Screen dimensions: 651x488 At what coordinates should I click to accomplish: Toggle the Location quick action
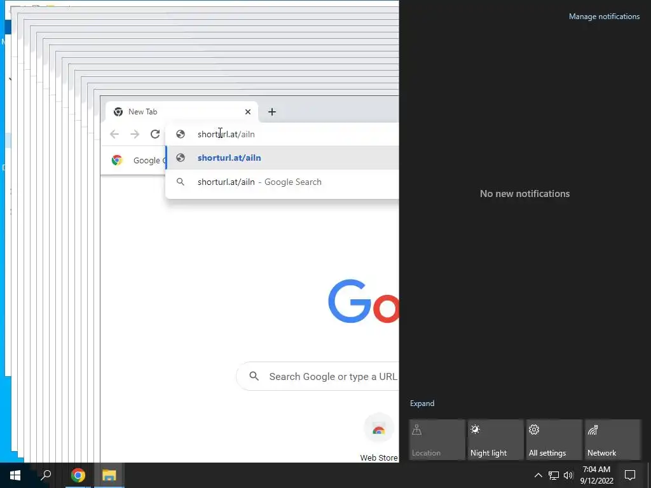pyautogui.click(x=437, y=440)
